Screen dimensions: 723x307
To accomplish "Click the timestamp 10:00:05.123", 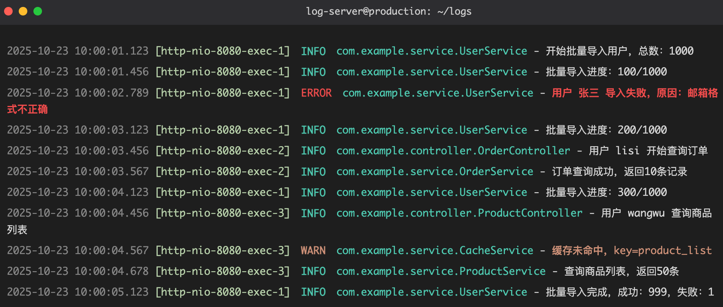I will 111,292.
